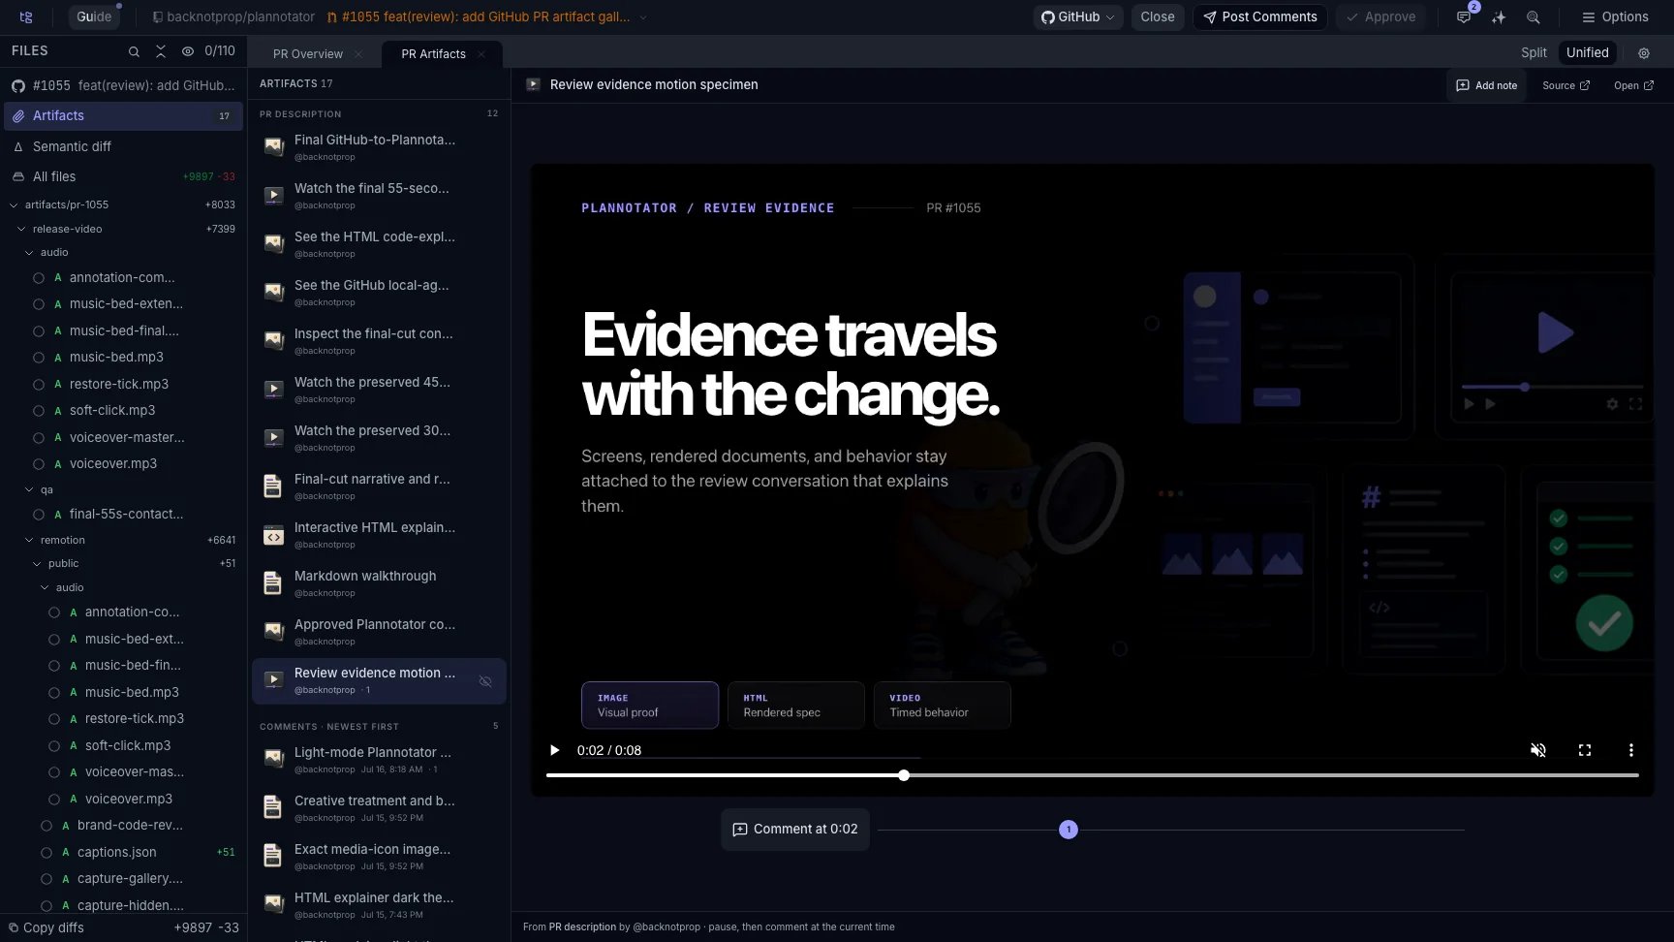The height and width of the screenshot is (942, 1674).
Task: Mark music-bed.mp3 under release-video as viewed
Action: click(39, 357)
